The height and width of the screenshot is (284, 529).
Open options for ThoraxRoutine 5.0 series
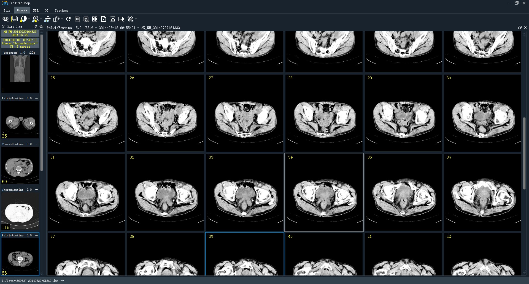[36, 144]
